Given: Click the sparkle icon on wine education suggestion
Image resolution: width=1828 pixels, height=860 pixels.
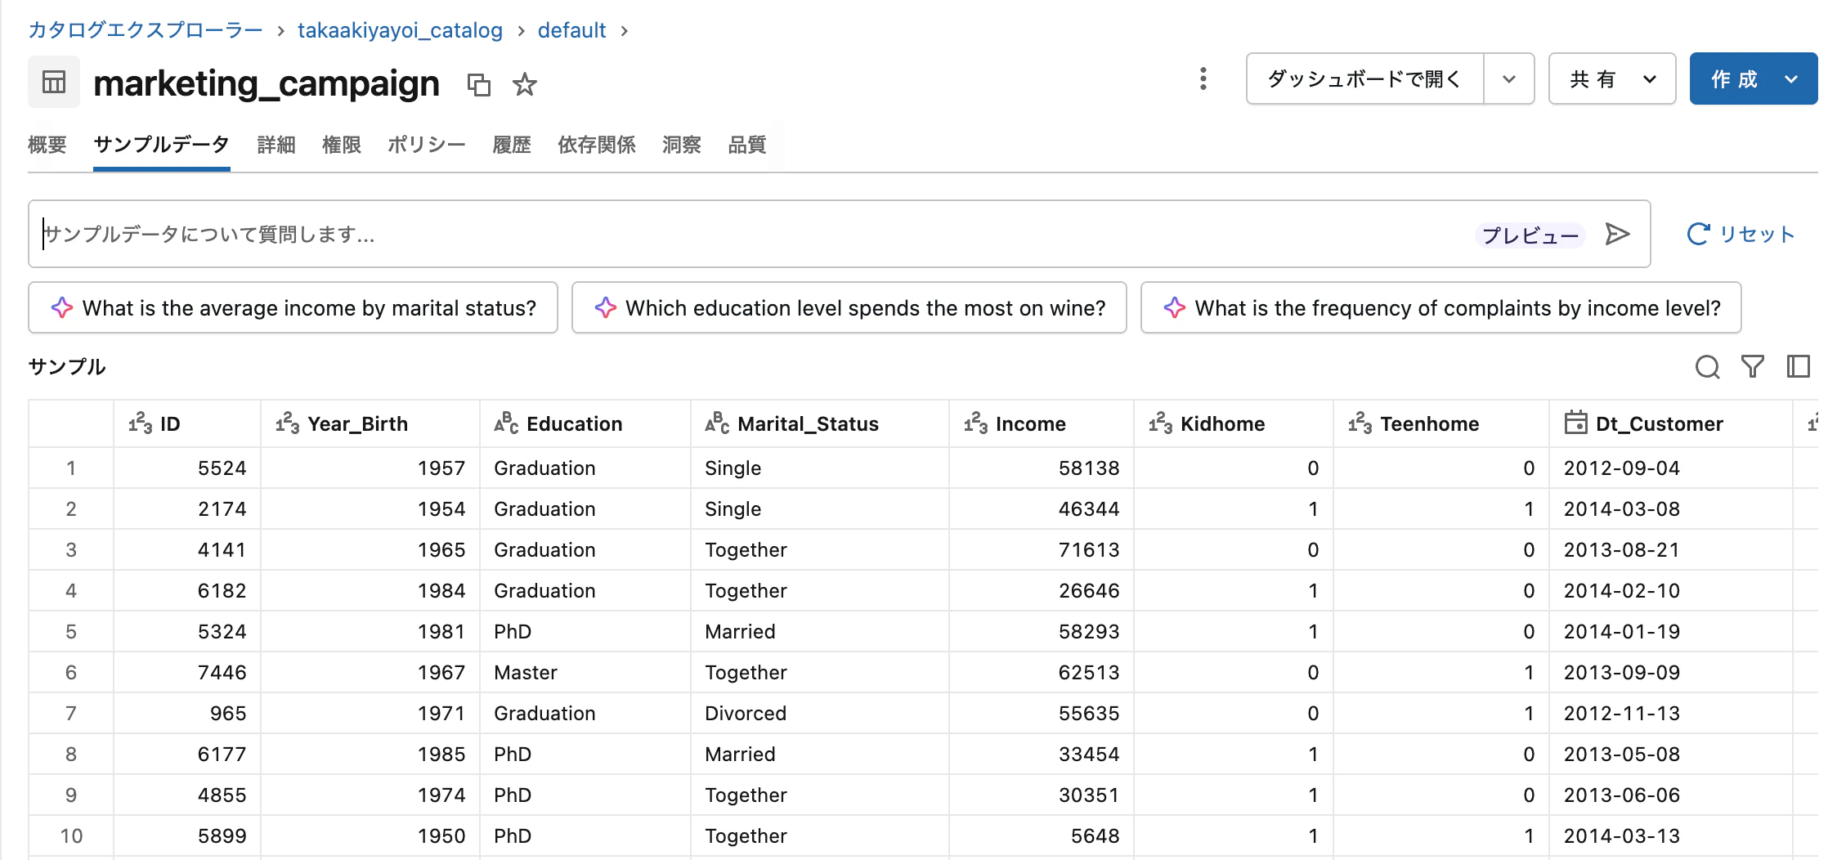Looking at the screenshot, I should point(606,308).
